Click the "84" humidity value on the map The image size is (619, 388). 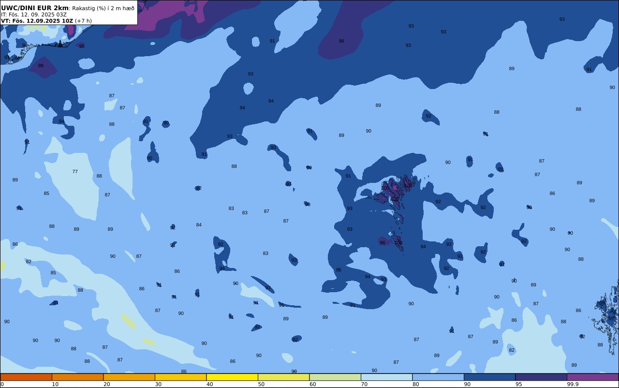coord(199,225)
